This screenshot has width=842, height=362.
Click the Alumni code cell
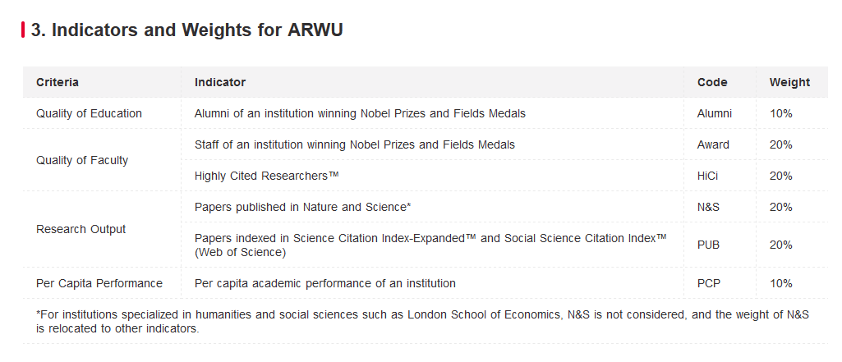714,113
